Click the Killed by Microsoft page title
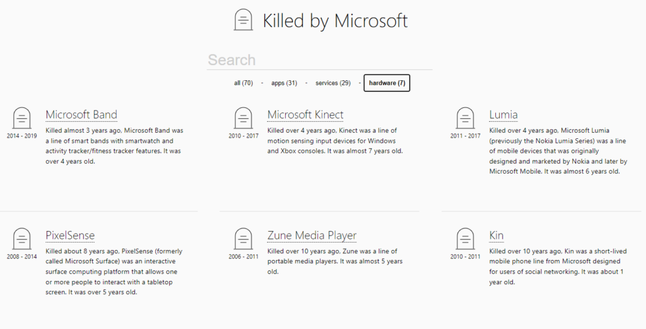The height and width of the screenshot is (329, 646). coord(336,21)
